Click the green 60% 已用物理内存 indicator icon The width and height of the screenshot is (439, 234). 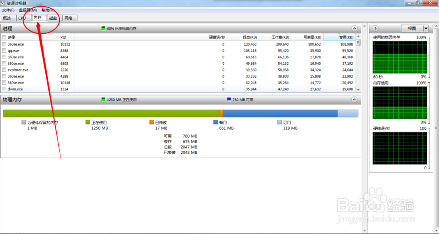103,28
